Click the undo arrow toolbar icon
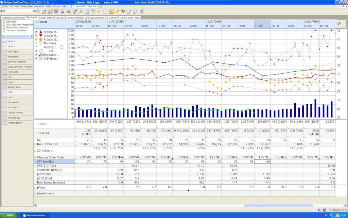 pyautogui.click(x=93, y=11)
